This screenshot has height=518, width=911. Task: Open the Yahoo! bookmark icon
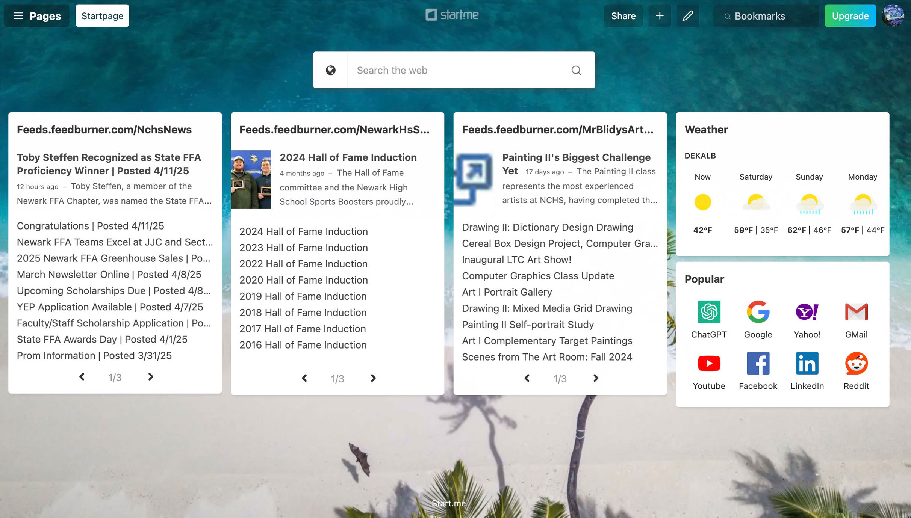(807, 312)
